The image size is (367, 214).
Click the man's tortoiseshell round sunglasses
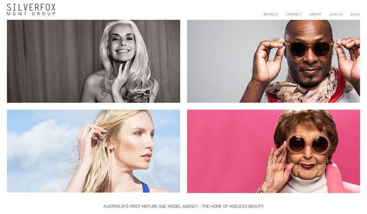pyautogui.click(x=309, y=48)
